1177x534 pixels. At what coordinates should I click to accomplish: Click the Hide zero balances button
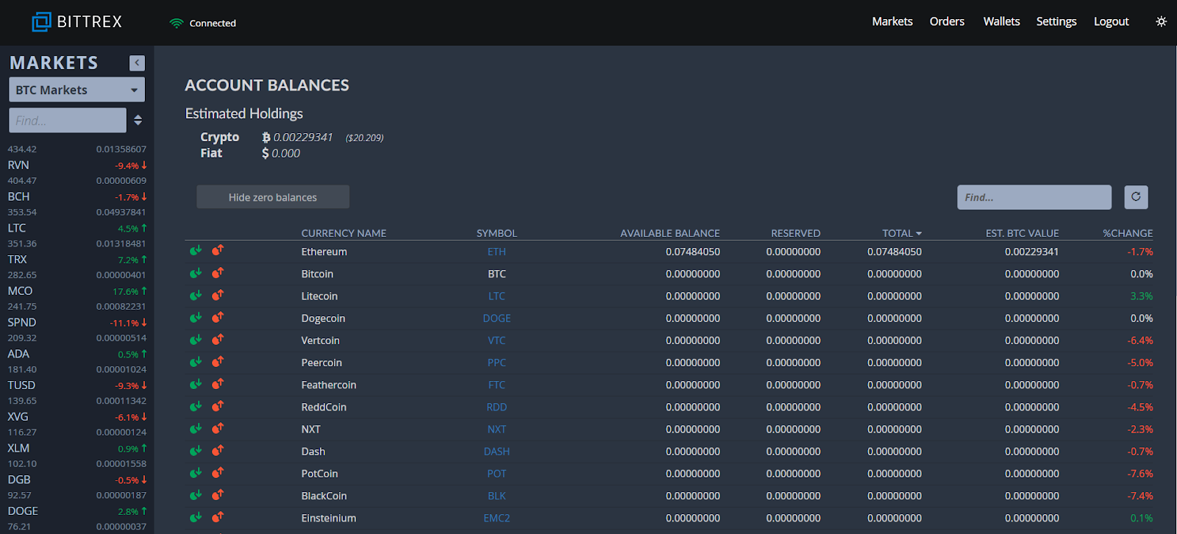273,197
